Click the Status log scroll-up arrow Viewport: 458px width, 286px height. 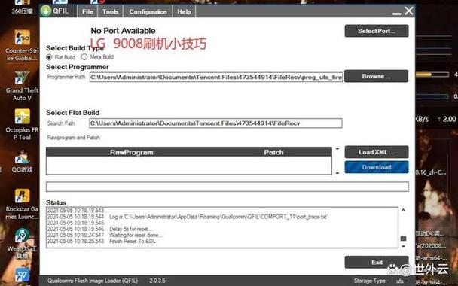coord(403,210)
